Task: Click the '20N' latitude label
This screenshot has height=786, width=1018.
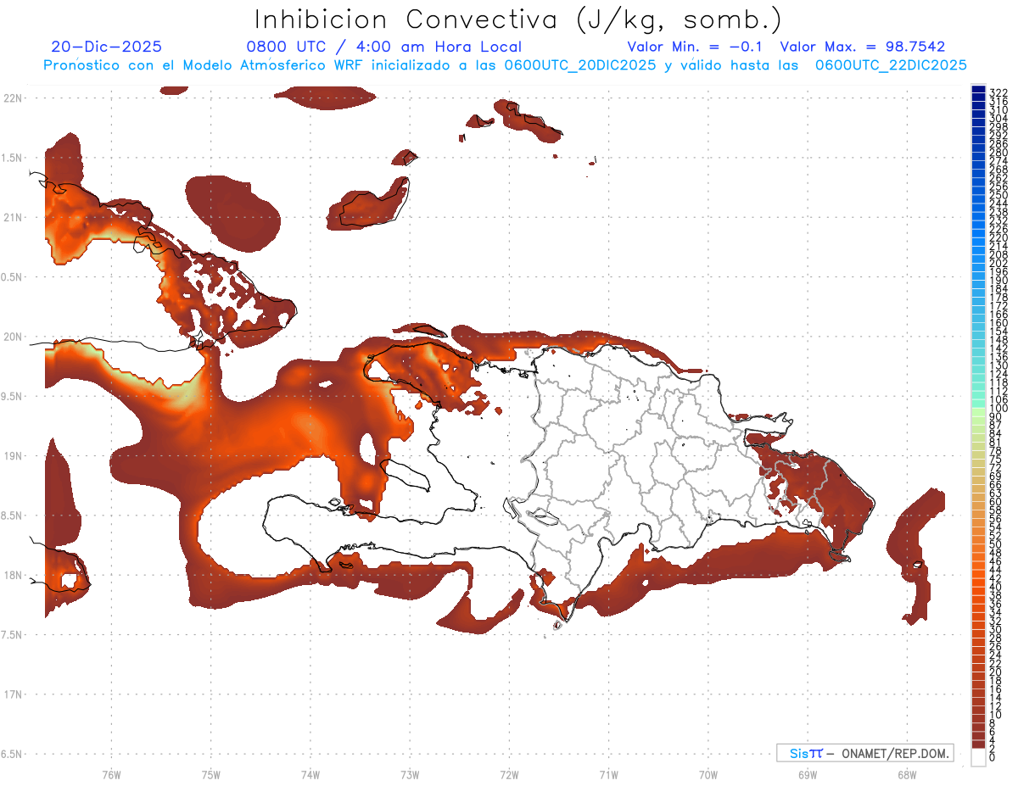Action: 12,337
